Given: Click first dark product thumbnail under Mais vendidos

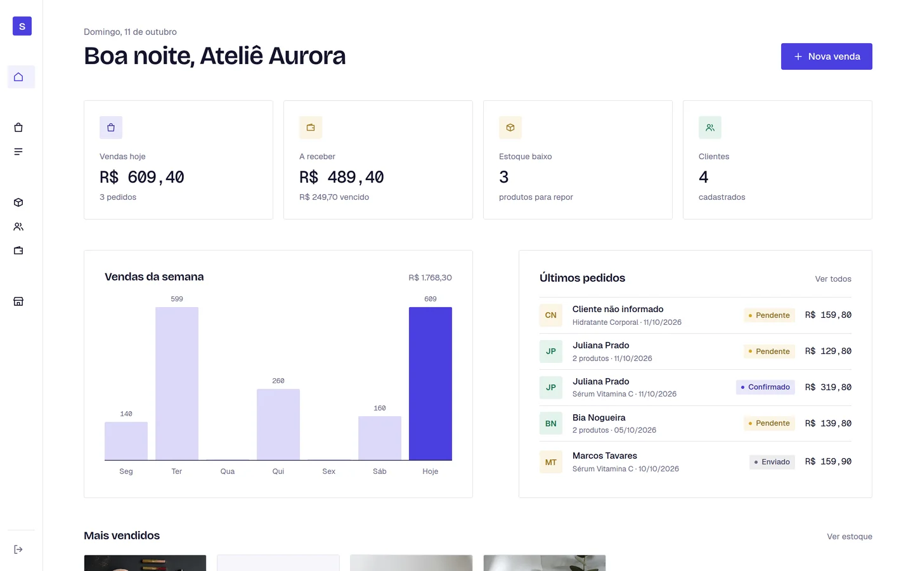Looking at the screenshot, I should point(145,563).
